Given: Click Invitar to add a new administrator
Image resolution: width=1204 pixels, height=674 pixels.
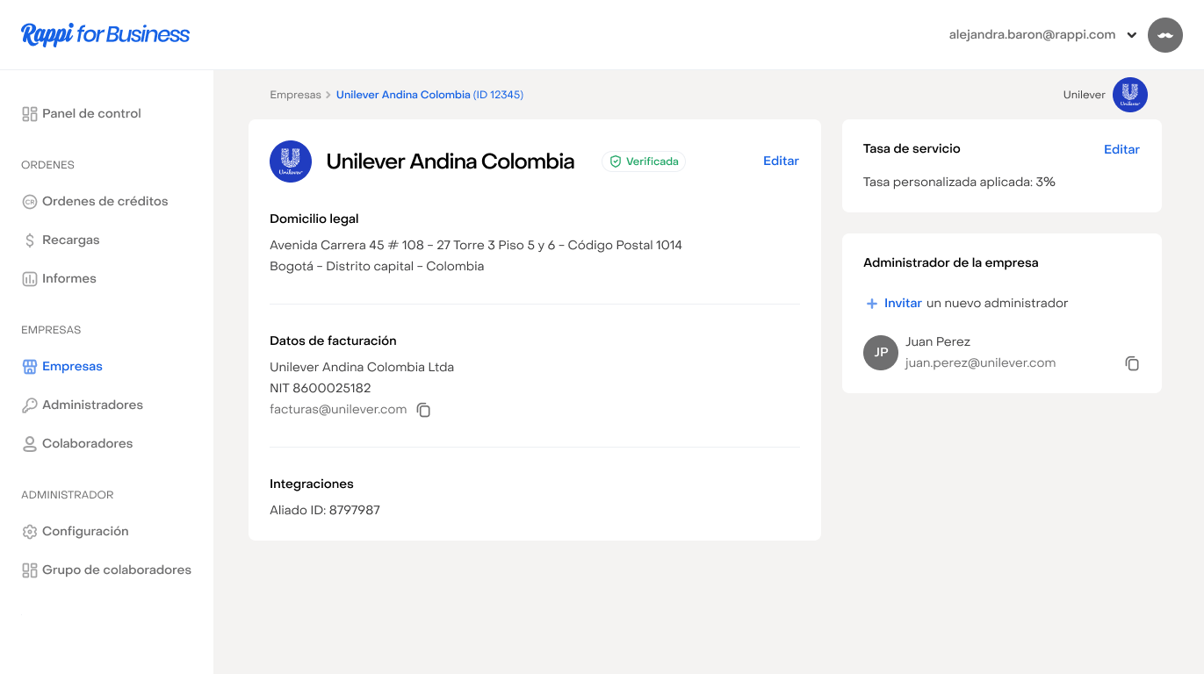Looking at the screenshot, I should coord(902,304).
